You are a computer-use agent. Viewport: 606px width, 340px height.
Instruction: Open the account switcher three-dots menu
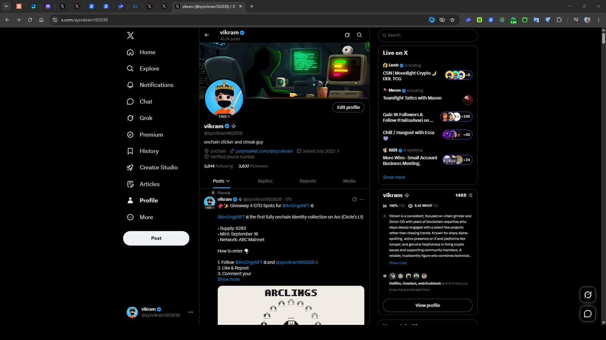pyautogui.click(x=190, y=312)
